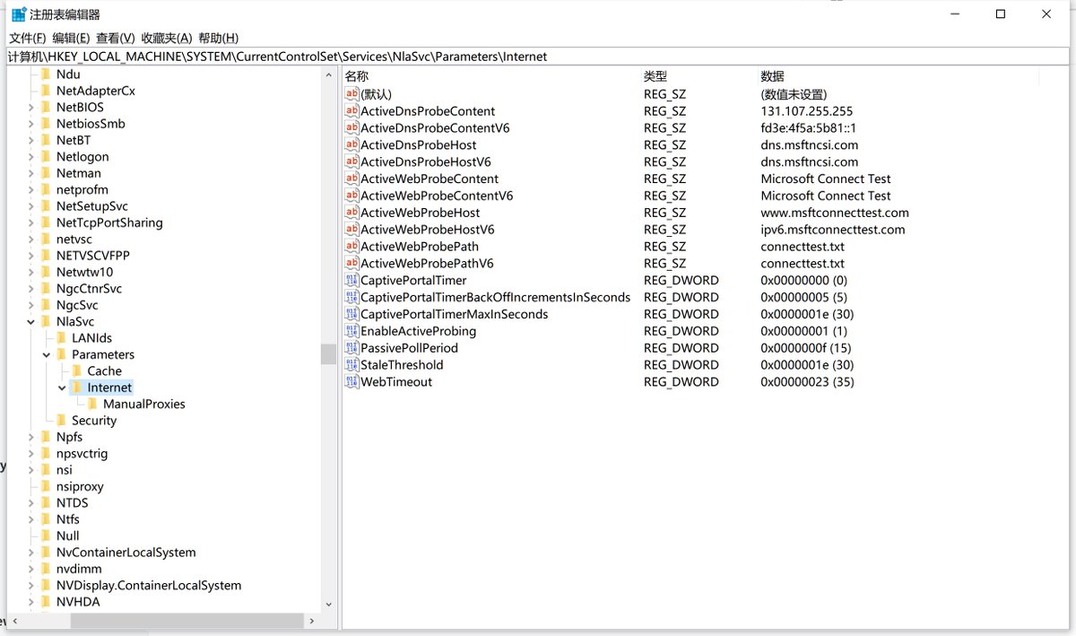The height and width of the screenshot is (636, 1076).
Task: Expand the Ntfs tree node
Action: [30, 519]
